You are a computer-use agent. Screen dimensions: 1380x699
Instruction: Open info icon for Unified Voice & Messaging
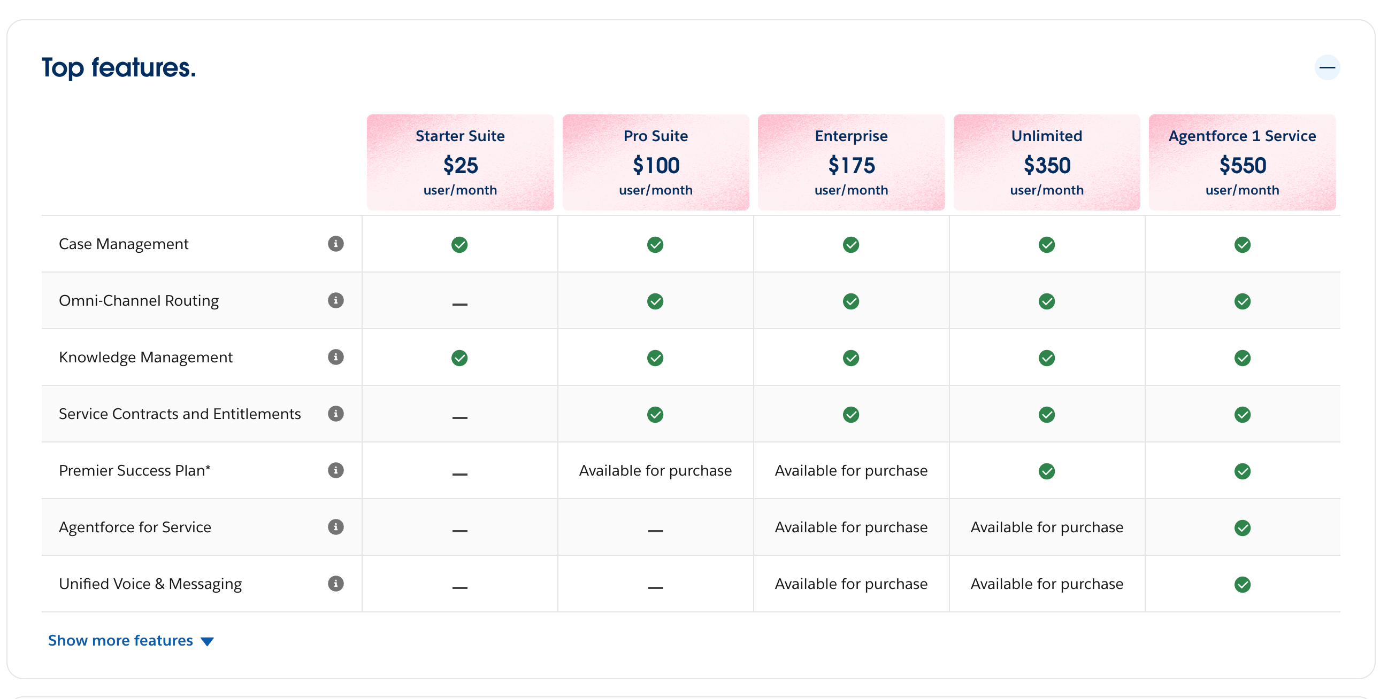click(x=335, y=584)
